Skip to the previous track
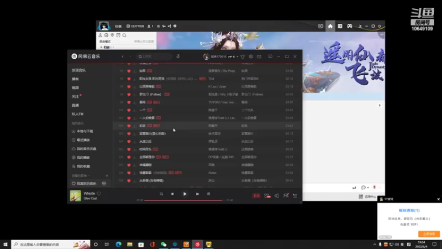 tap(172, 194)
